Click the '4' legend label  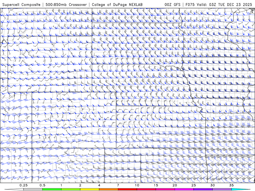[99, 185]
